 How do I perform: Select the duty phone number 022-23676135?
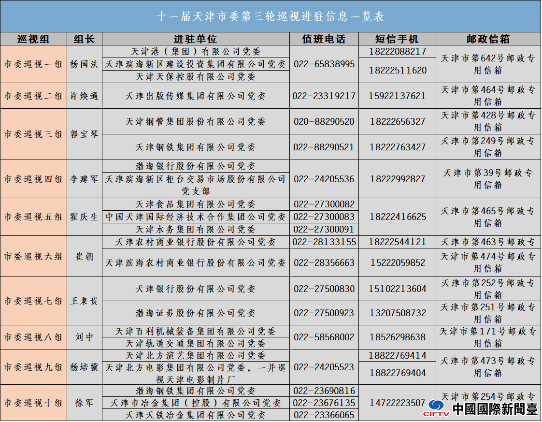pyautogui.click(x=324, y=403)
